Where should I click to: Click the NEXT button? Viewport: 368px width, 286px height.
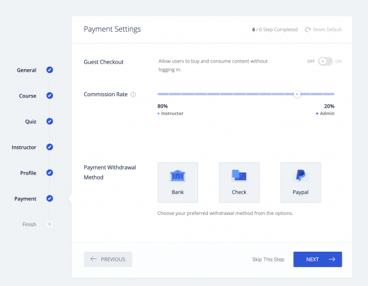click(x=317, y=259)
